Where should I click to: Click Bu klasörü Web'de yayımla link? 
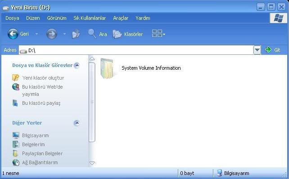point(42,90)
